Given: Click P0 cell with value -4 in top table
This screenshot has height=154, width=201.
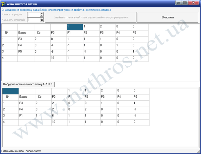Looking at the screenshot, I should [x=58, y=46].
